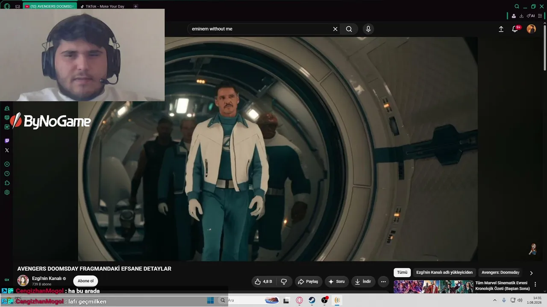Open a new browser tab with plus

[136, 6]
